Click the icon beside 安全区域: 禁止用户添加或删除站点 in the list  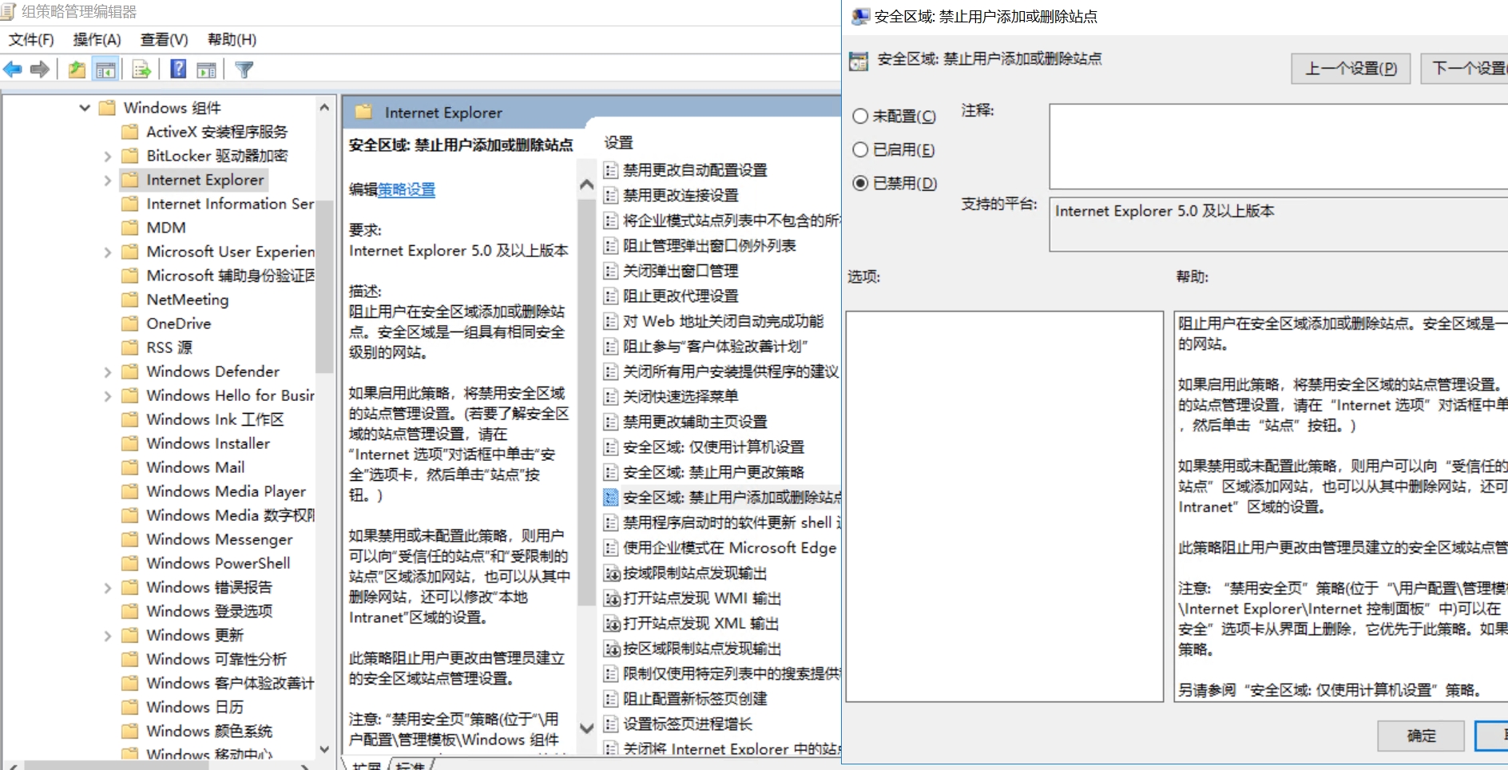pyautogui.click(x=611, y=498)
